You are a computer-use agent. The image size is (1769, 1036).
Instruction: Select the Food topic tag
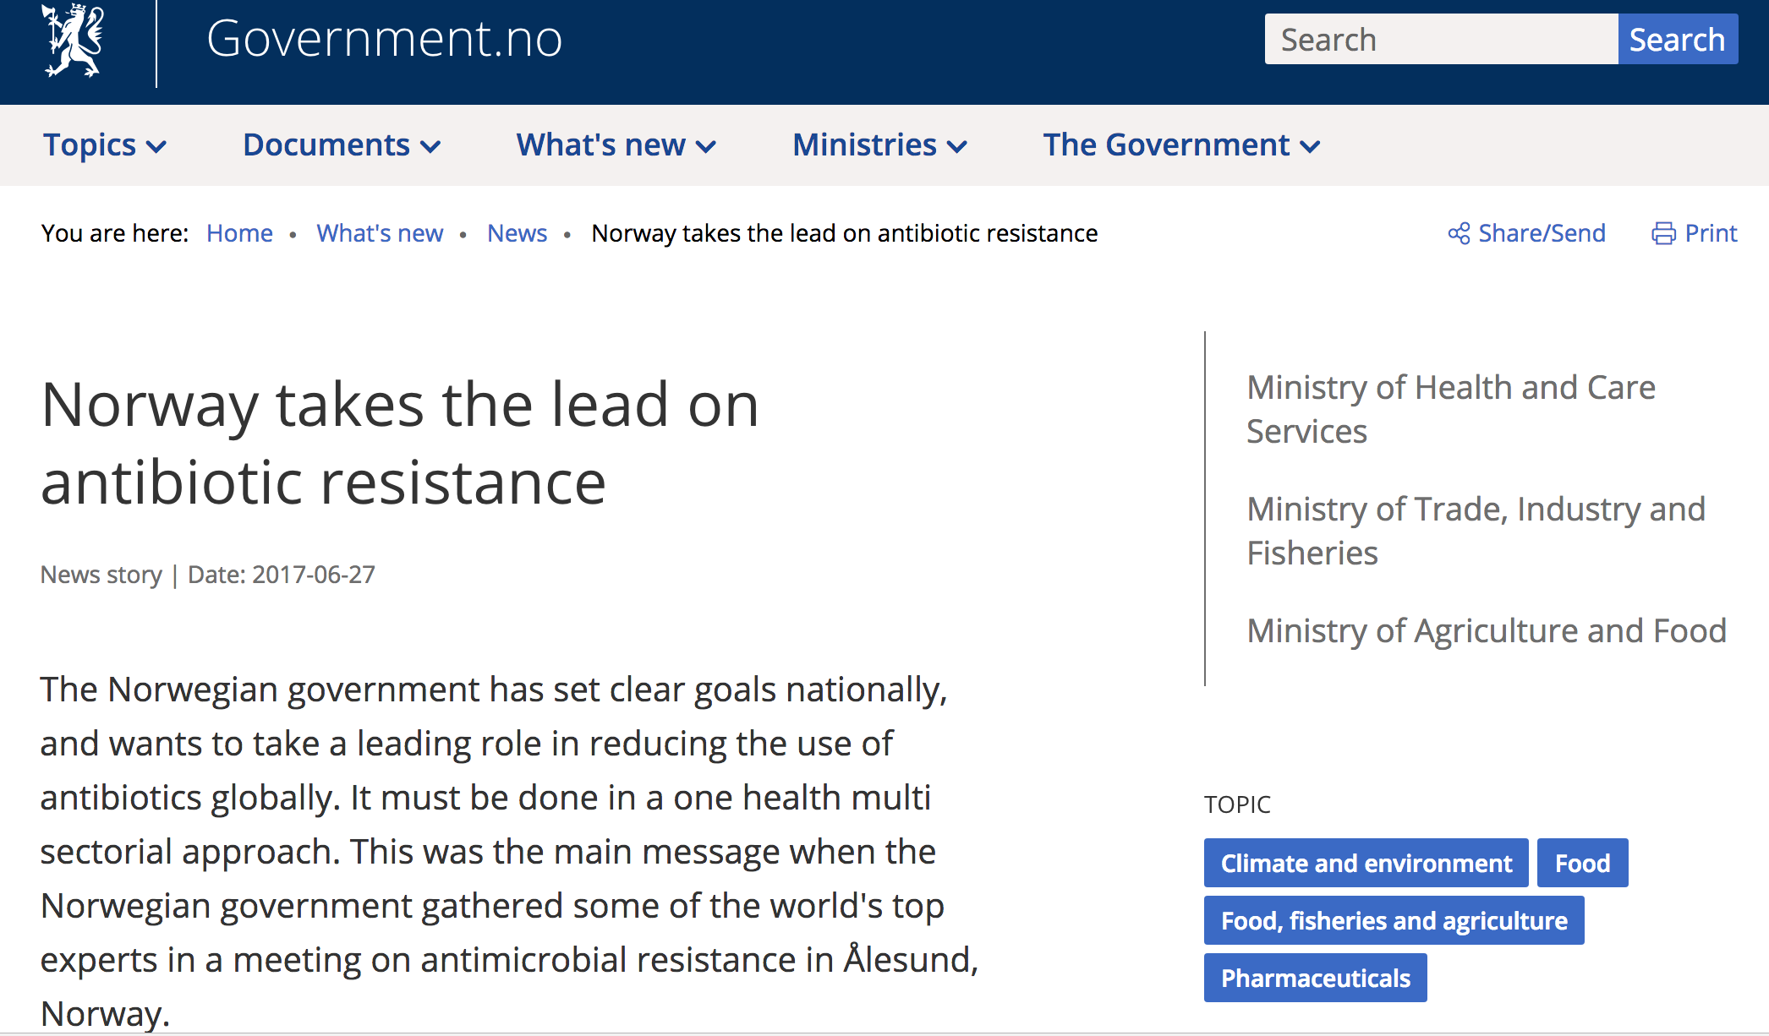pos(1582,863)
